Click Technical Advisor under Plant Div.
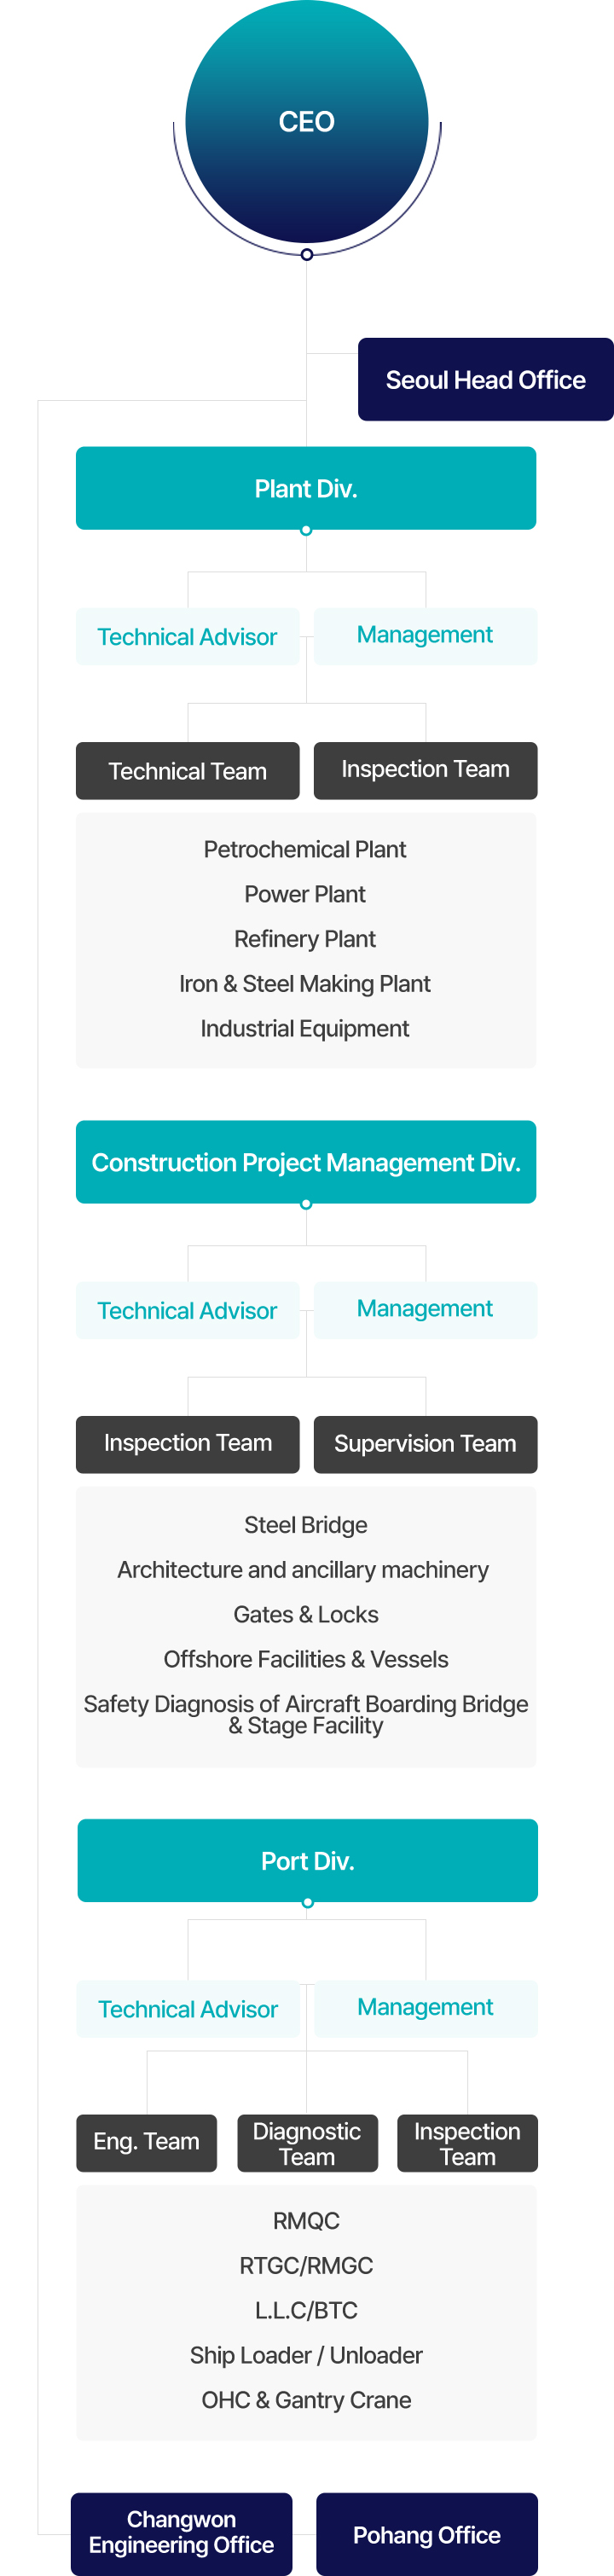 (188, 637)
